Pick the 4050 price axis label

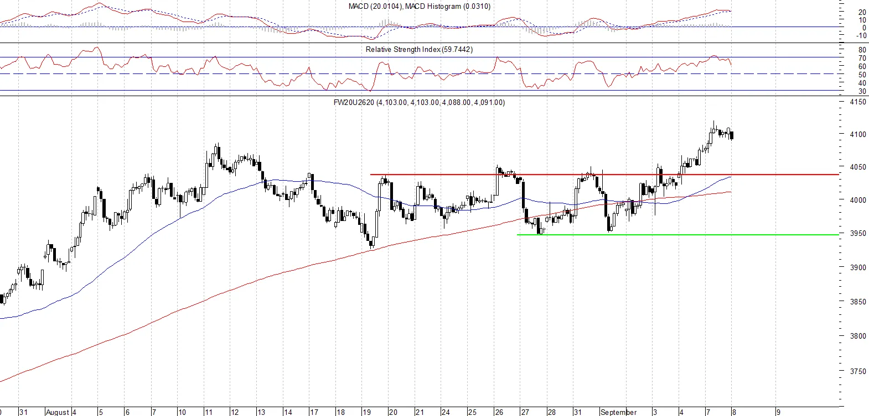click(858, 167)
